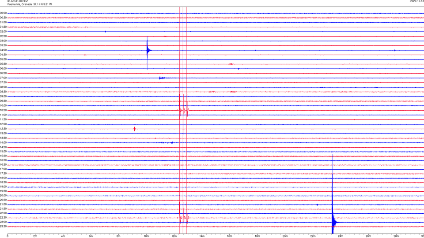Click the 4m tick on the minutes axis

point(63,236)
